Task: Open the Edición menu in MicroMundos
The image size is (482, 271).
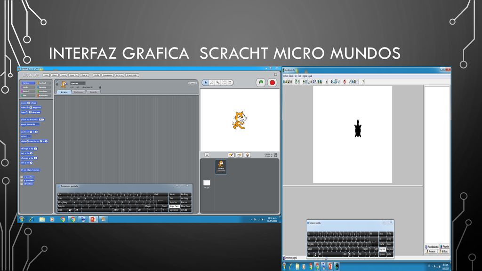Action: point(291,76)
